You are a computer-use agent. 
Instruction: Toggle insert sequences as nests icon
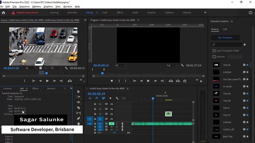(x=90, y=98)
